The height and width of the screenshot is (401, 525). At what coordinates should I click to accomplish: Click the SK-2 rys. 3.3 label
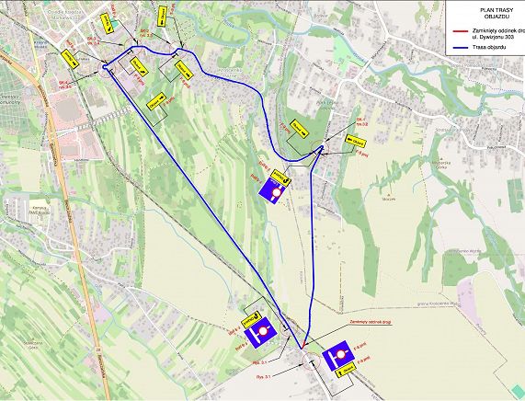(147, 32)
